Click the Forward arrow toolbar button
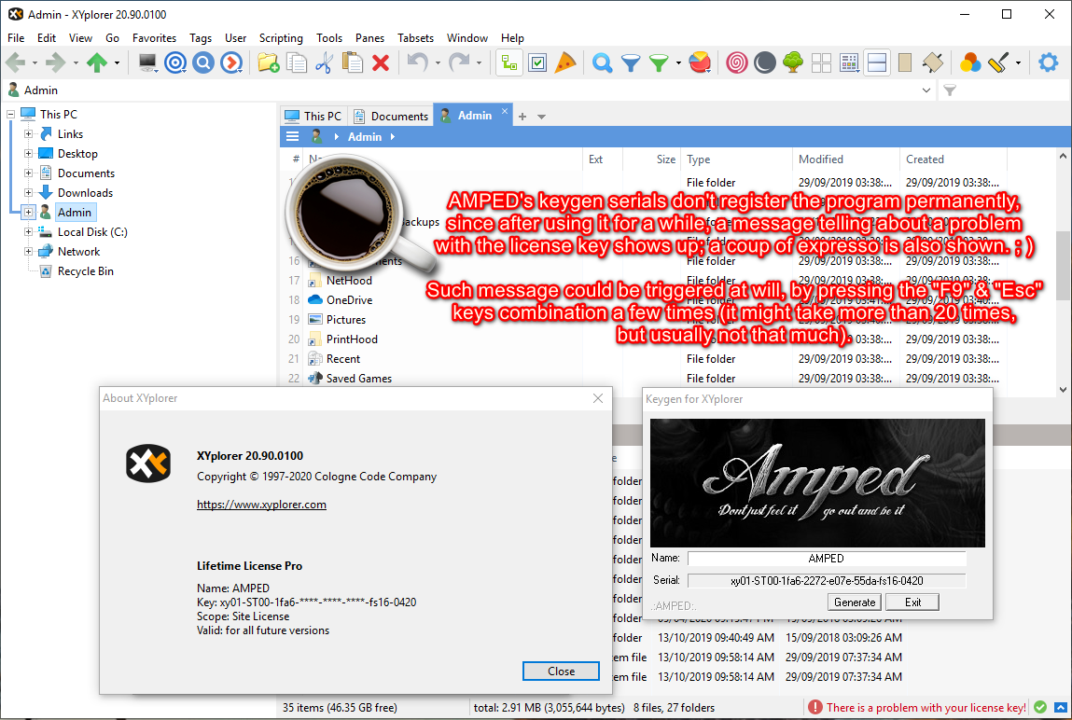Screen dimensions: 1072x720 (x=55, y=62)
